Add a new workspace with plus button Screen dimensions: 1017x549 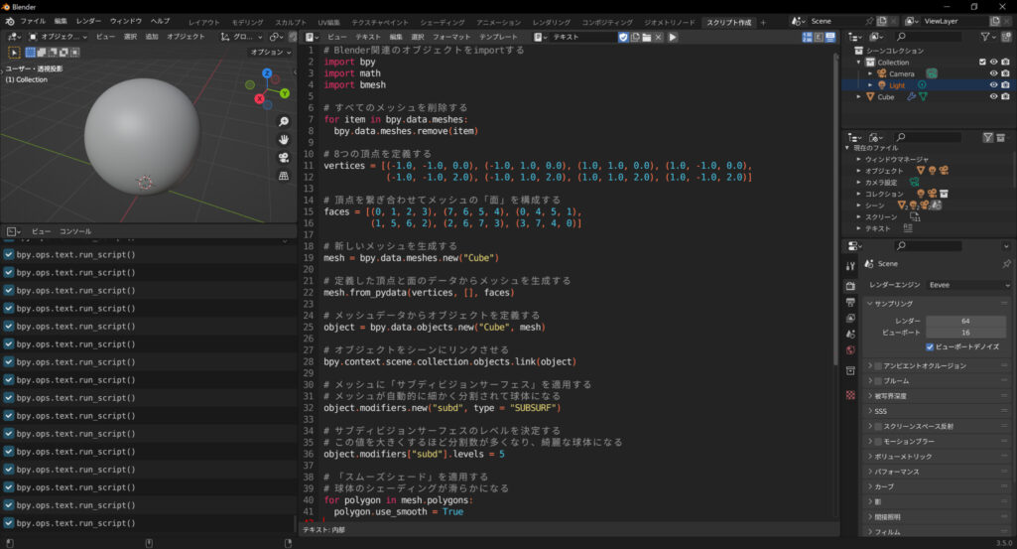[763, 22]
